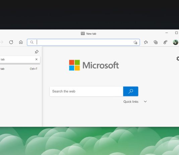Viewport: 179px width, 155px height.
Task: Open page settings gear icon
Action: pyautogui.click(x=178, y=59)
